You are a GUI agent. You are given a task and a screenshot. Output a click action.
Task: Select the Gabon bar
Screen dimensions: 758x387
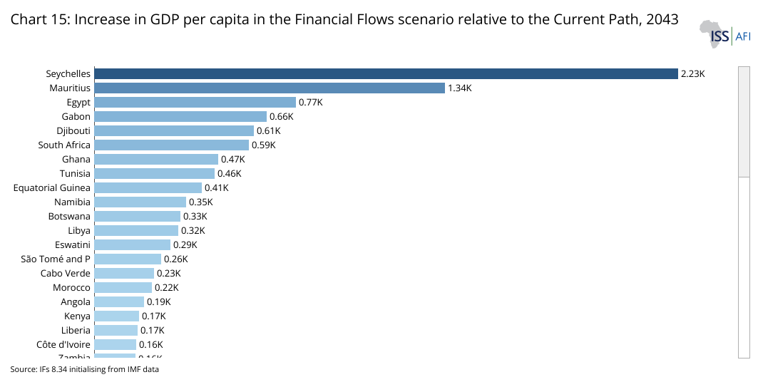pyautogui.click(x=180, y=116)
